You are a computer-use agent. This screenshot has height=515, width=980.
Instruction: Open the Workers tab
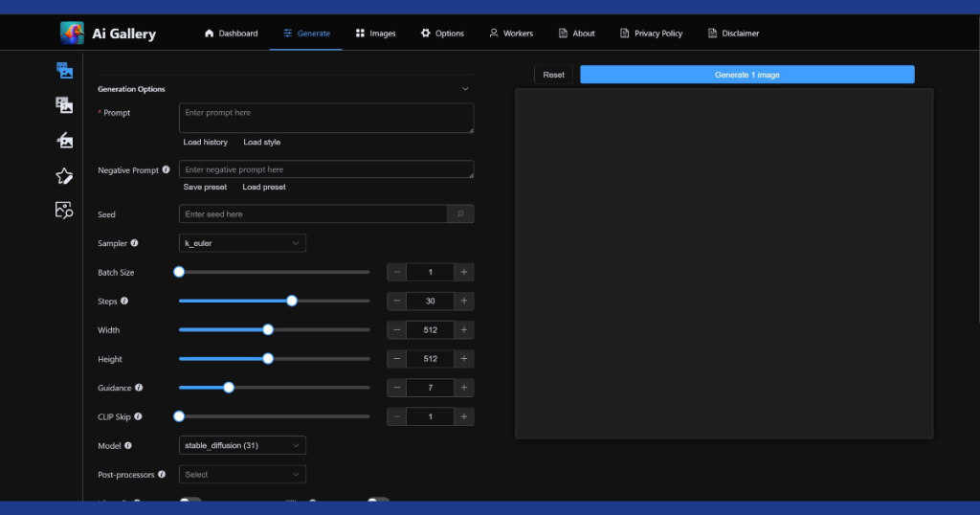[511, 34]
